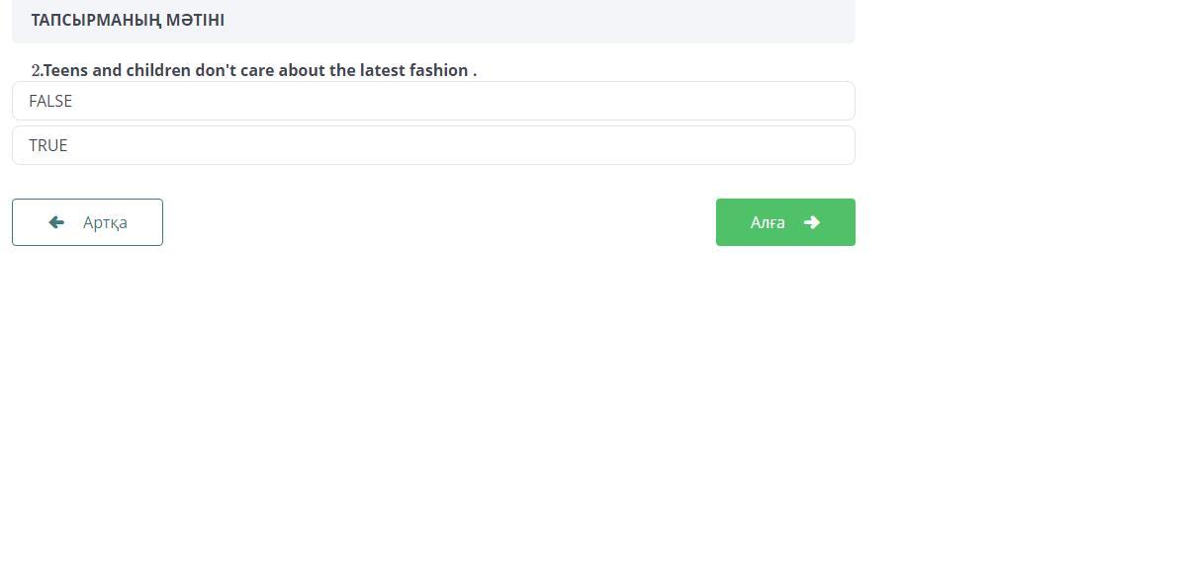Advance to the next question with Алға
1177x569 pixels.
(x=785, y=222)
